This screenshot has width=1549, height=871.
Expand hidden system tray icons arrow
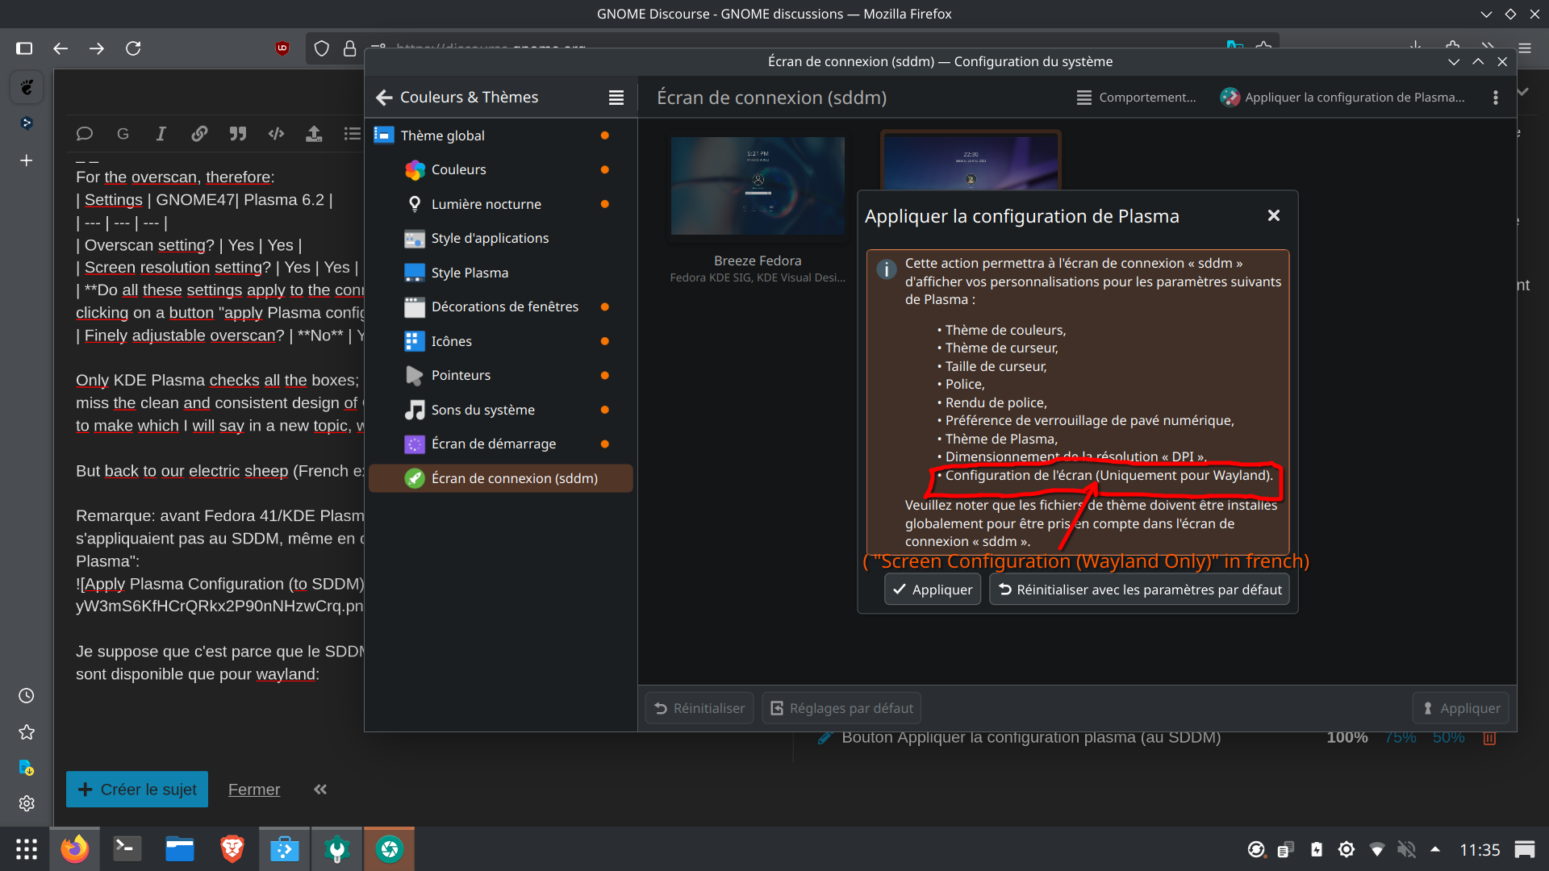click(x=1435, y=849)
